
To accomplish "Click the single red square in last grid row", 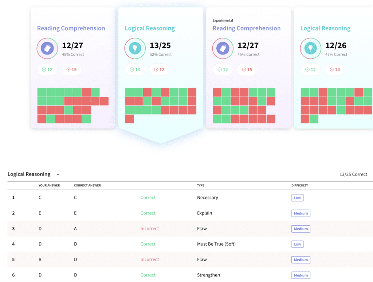I will pyautogui.click(x=129, y=119).
